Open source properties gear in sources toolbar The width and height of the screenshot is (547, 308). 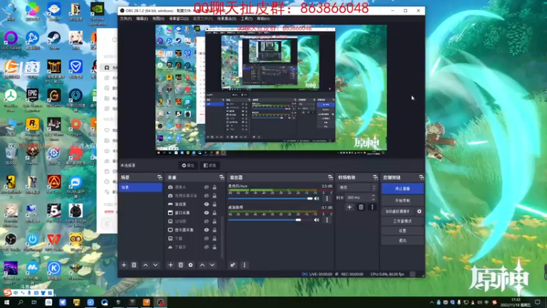click(191, 265)
